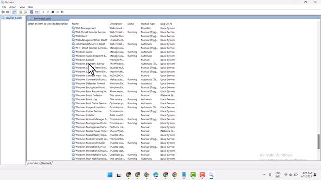Open Microsoft Edge from the taskbar
Screen dimensions: 321x180
click(x=156, y=175)
